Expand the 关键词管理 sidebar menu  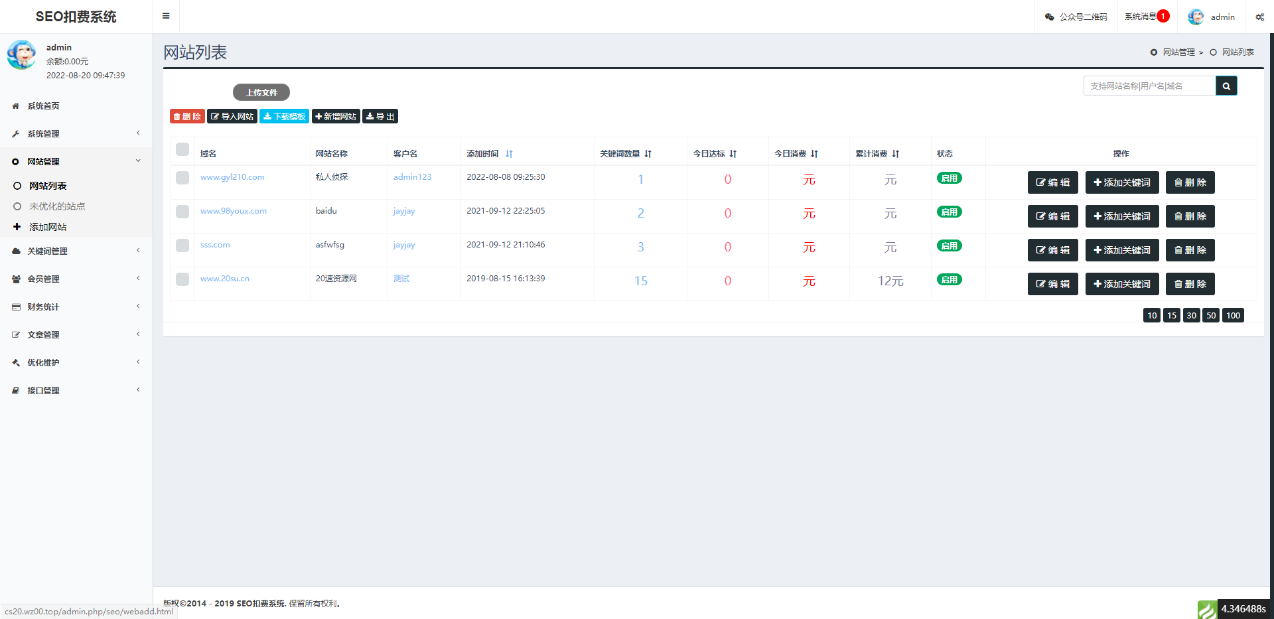point(76,251)
